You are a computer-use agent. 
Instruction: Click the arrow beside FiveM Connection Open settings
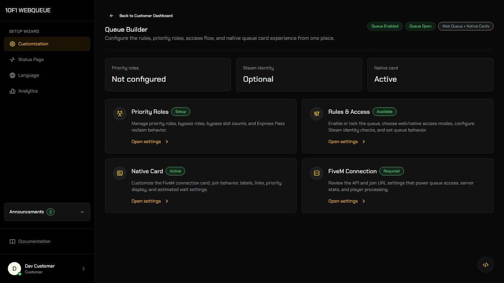pyautogui.click(x=364, y=201)
